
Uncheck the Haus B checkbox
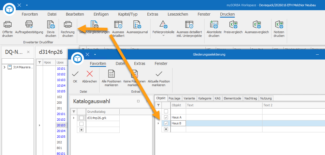[x=166, y=124]
